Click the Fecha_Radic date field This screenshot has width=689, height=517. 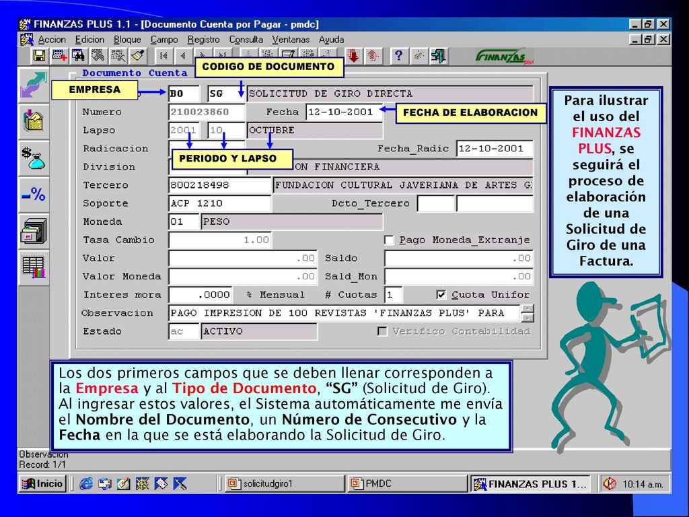click(x=495, y=149)
